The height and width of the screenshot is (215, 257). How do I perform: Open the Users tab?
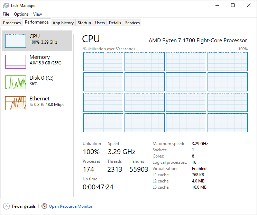click(100, 23)
